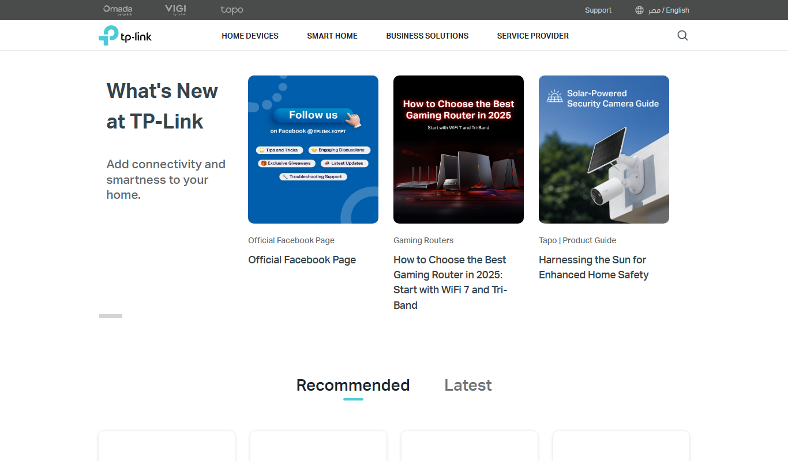
Task: Open the How to Choose the Best Gaming Router article
Action: [451, 282]
